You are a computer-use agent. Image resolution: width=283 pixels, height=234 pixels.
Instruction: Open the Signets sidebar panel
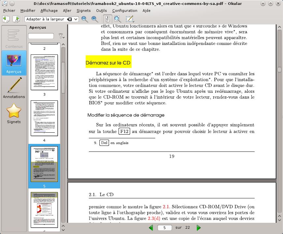coord(14,113)
